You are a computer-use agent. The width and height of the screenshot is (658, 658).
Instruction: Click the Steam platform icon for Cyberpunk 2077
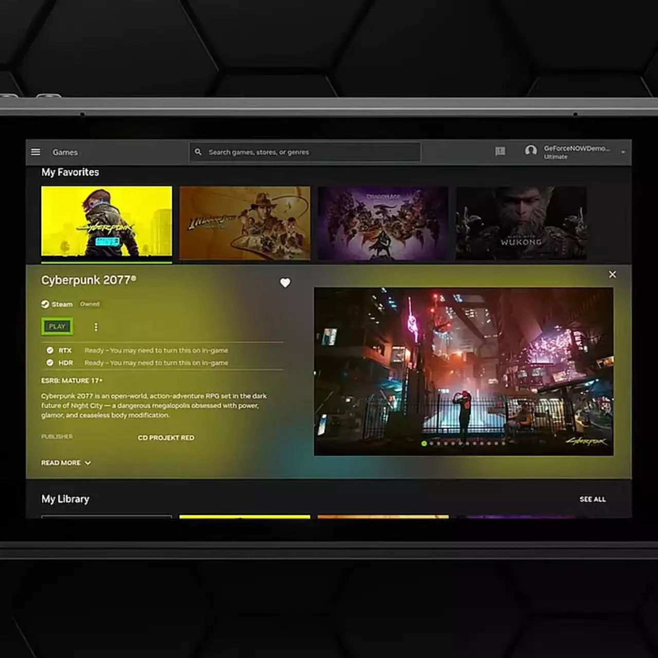[44, 304]
